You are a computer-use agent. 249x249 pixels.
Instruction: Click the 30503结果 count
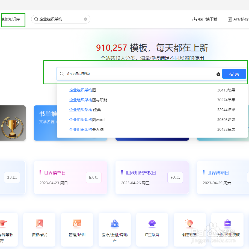click(226, 120)
